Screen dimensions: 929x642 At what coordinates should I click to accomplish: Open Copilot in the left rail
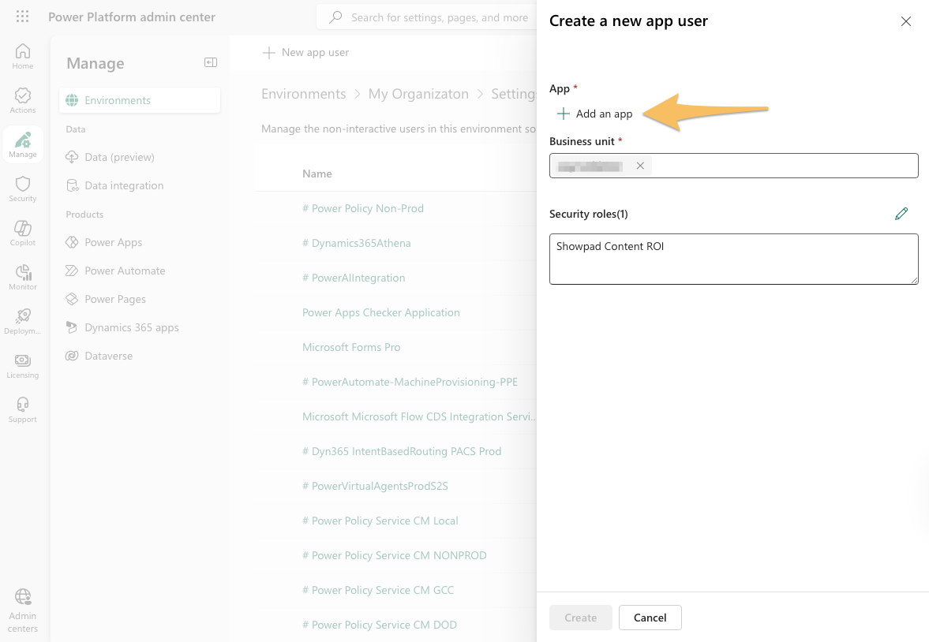pos(23,233)
